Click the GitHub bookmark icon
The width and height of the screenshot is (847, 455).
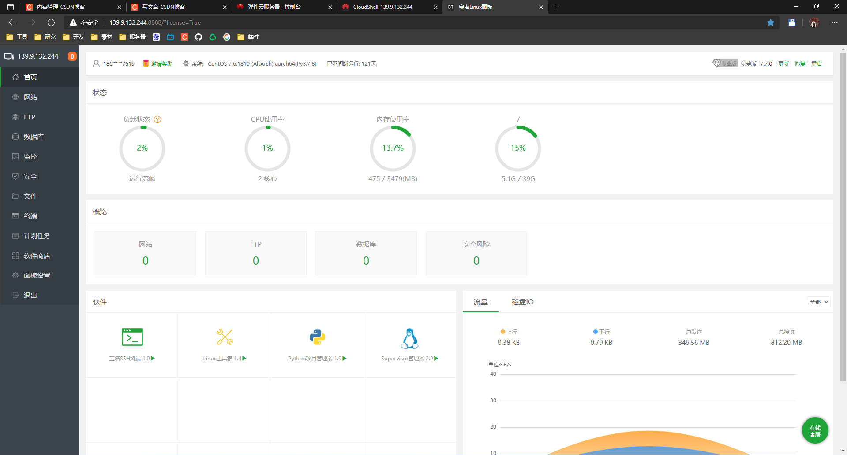199,37
